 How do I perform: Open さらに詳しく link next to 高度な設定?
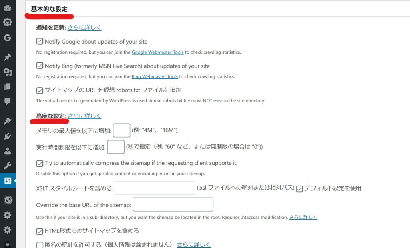click(84, 116)
